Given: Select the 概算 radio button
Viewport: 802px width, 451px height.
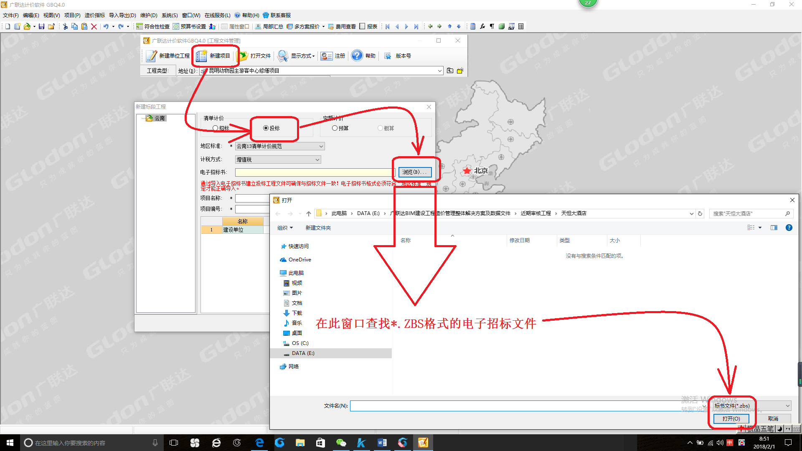Looking at the screenshot, I should (380, 128).
